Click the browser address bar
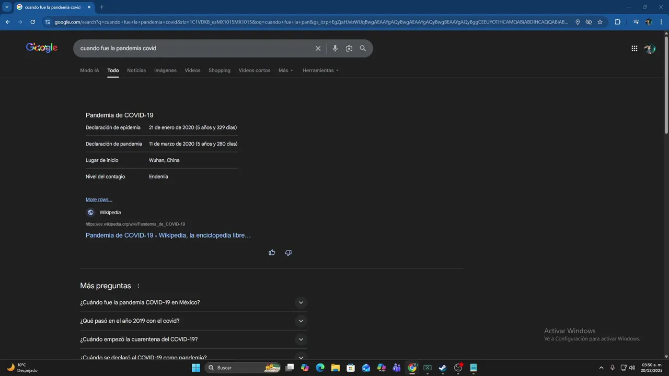This screenshot has width=669, height=376. click(x=311, y=22)
